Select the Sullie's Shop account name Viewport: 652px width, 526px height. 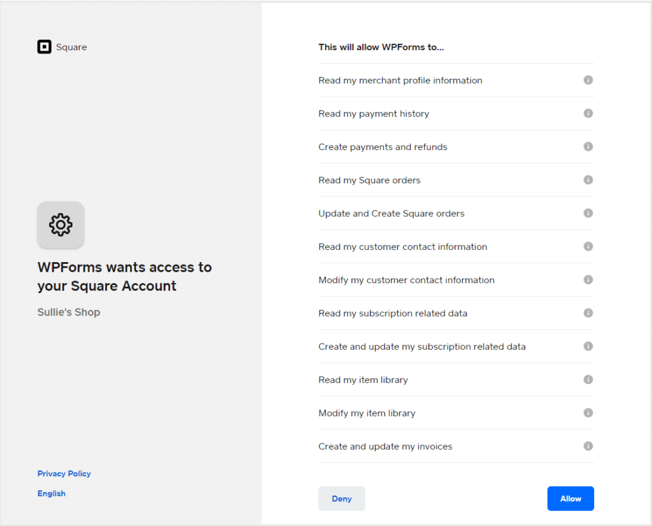(68, 312)
